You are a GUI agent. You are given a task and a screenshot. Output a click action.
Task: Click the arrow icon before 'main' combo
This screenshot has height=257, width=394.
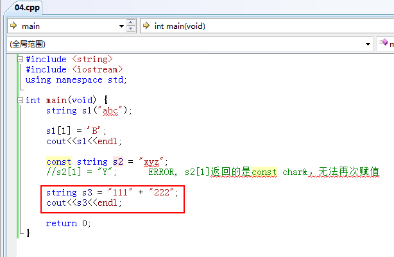pyautogui.click(x=13, y=26)
